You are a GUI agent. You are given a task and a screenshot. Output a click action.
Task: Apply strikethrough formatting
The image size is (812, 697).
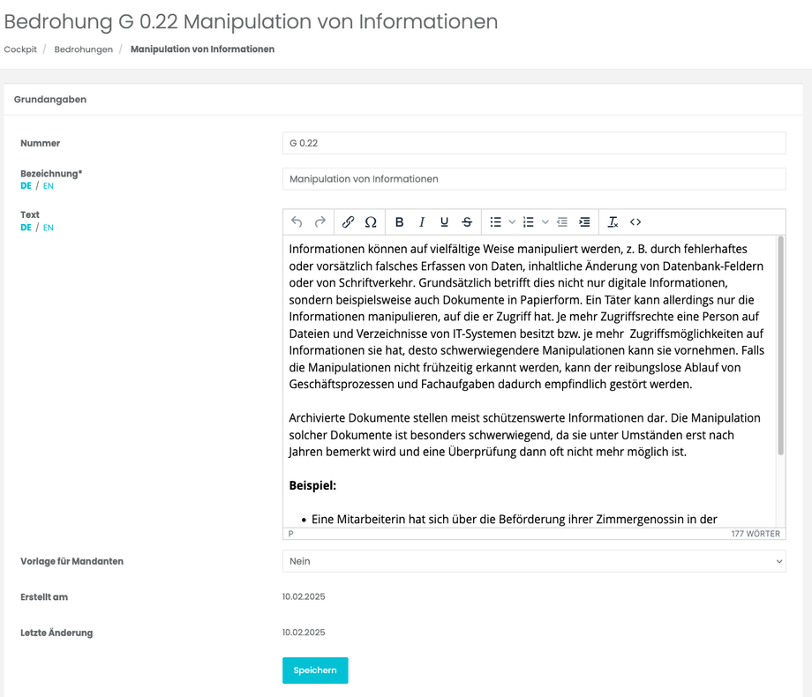click(467, 222)
